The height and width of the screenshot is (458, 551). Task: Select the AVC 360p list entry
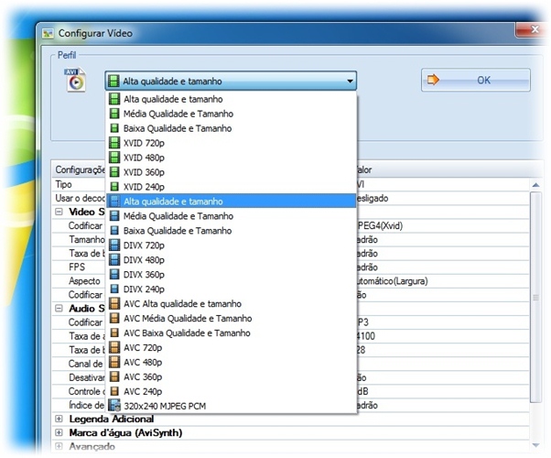(x=143, y=377)
